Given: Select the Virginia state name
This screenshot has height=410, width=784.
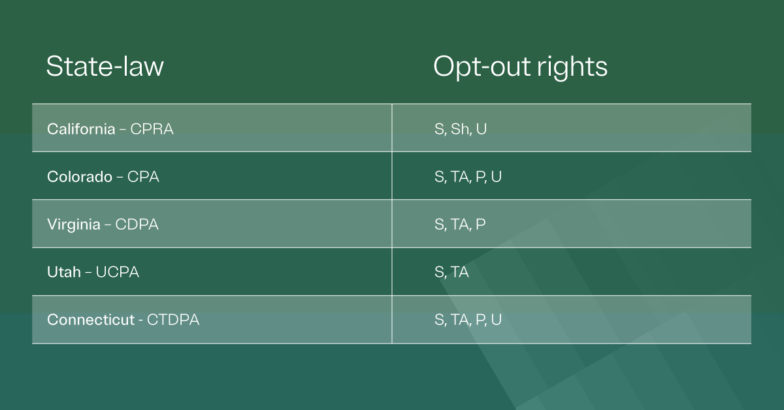Looking at the screenshot, I should click(x=74, y=225).
